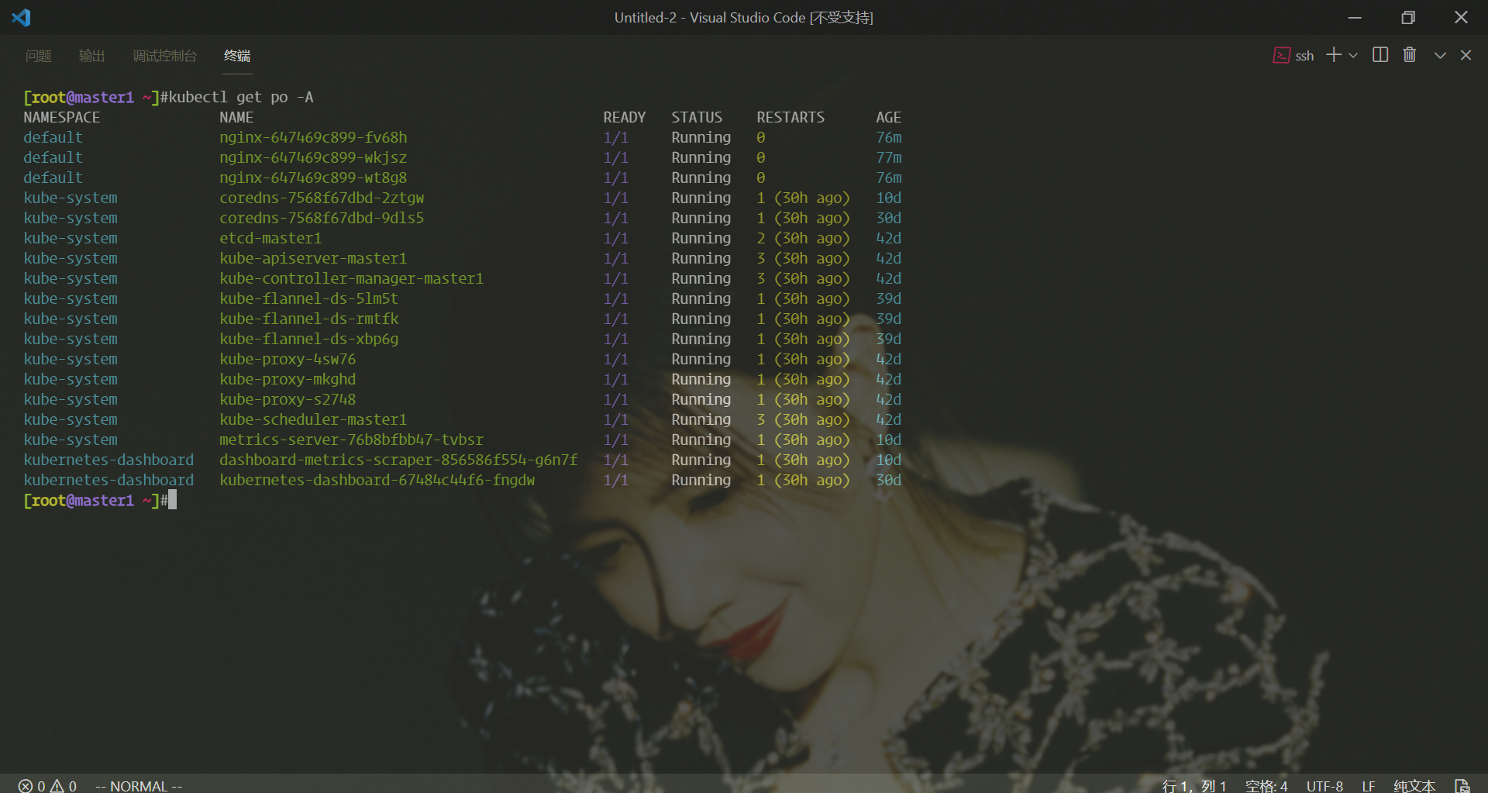Click the pod name nginx-647469c899-fv68h

click(x=313, y=137)
